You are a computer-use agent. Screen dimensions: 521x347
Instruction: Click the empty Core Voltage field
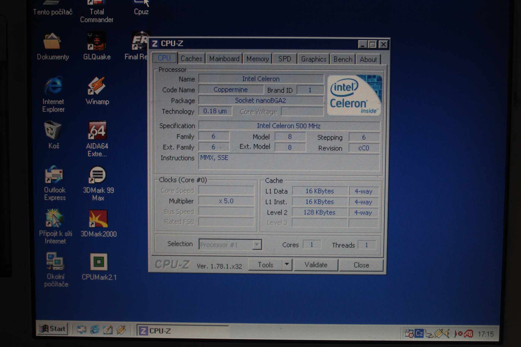click(x=302, y=112)
